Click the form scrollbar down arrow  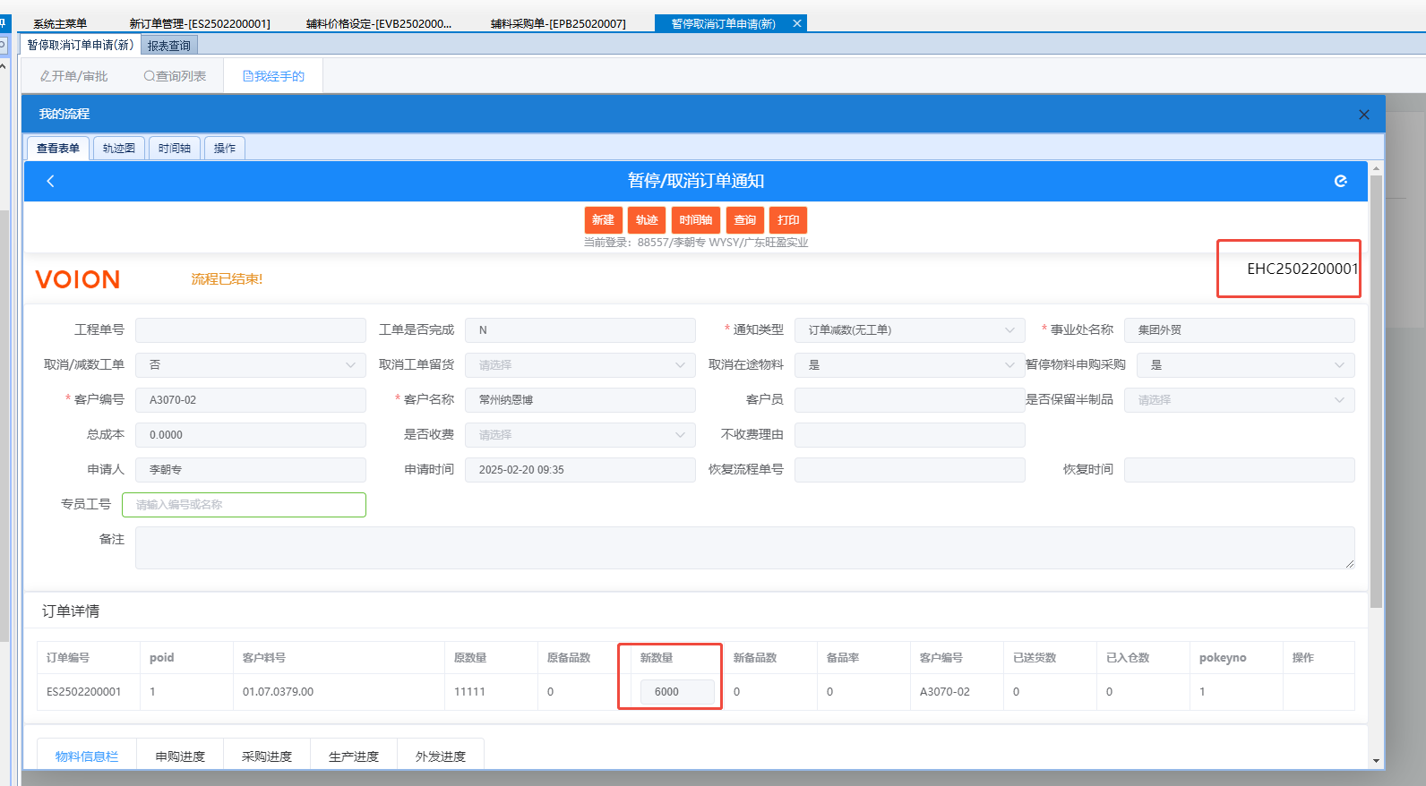tap(1376, 761)
